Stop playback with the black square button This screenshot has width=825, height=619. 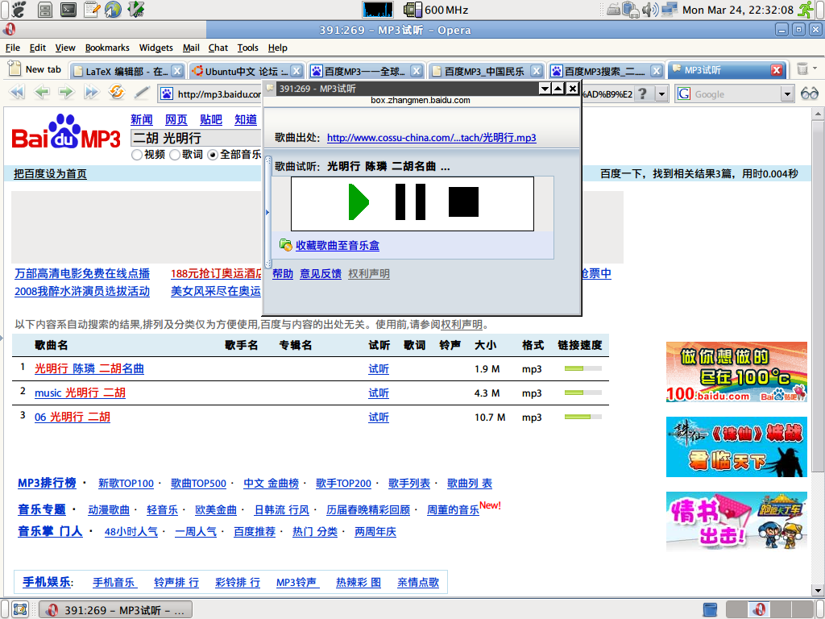pos(463,202)
